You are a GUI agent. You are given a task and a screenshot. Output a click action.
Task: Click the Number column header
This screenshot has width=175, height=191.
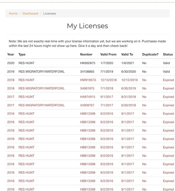[86, 54]
